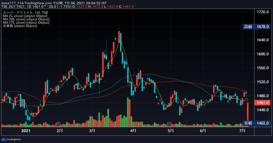Click the low value L:1427.0 in header

click(111, 7)
